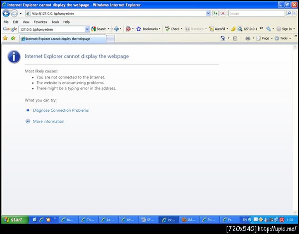Click Show Desktop quick launch icon
Image resolution: width=299 pixels, height=234 pixels.
pyautogui.click(x=34, y=220)
